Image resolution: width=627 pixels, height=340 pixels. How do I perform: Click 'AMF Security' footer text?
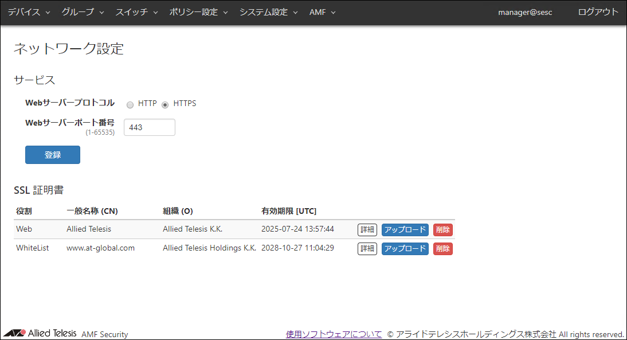tap(105, 334)
